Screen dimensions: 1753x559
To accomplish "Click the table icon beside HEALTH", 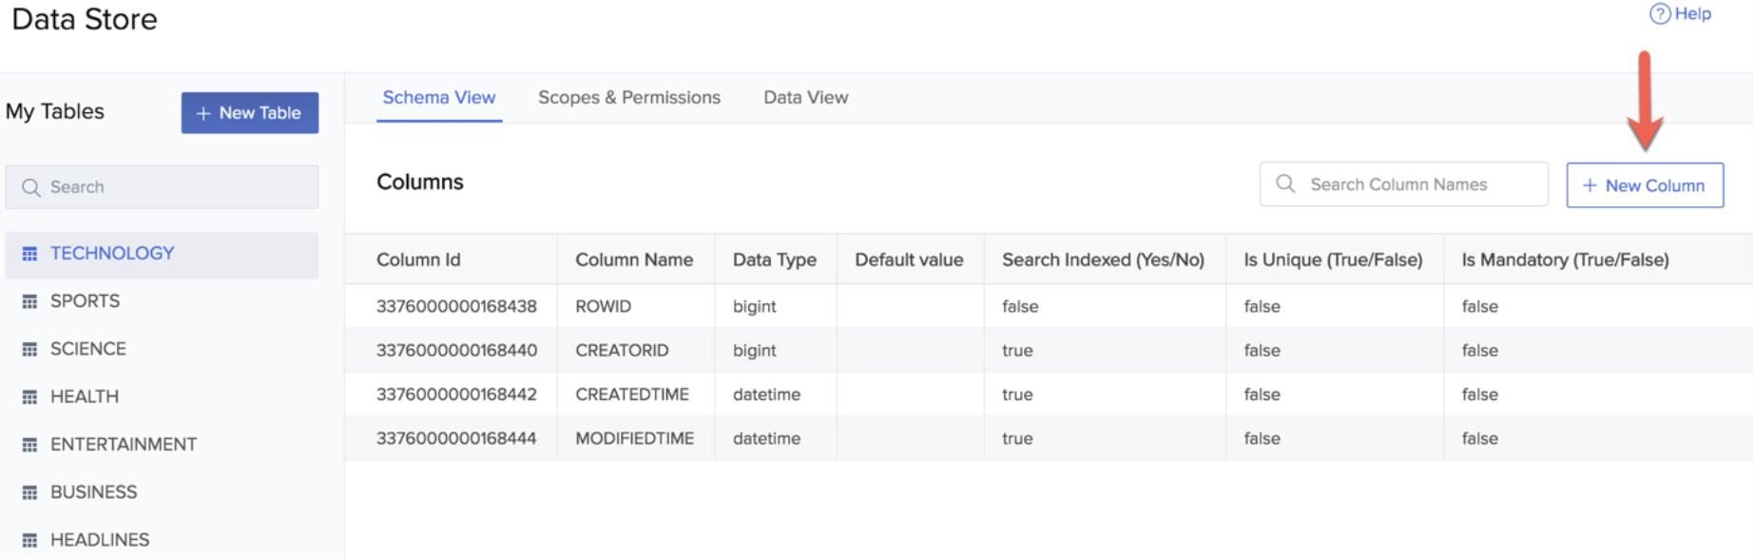I will 29,396.
